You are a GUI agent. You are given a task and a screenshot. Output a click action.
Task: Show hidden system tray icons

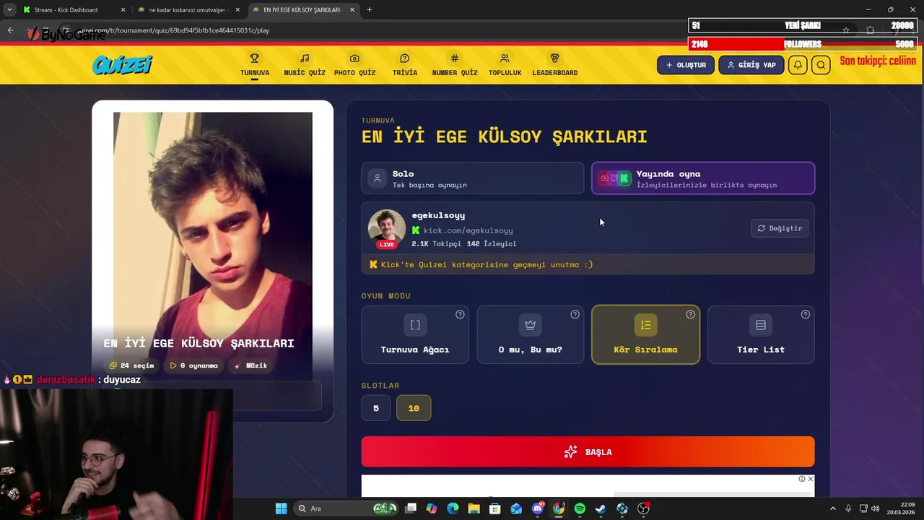click(x=832, y=508)
